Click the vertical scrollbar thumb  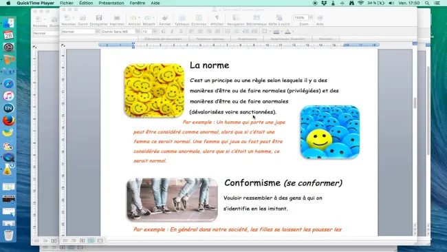[x=415, y=103]
